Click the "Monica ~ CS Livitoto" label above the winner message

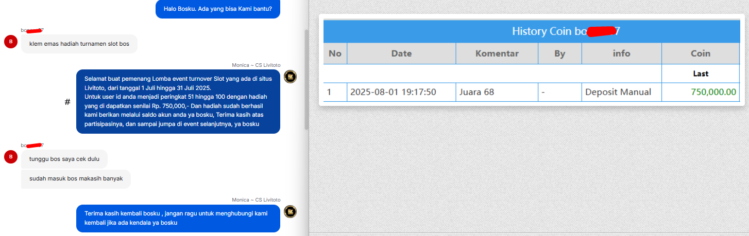(x=256, y=65)
